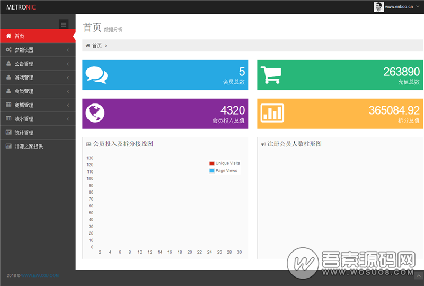Click the 首页 breadcrumb link

97,46
